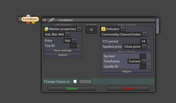Enable the Change Status to checkbox

point(75,81)
